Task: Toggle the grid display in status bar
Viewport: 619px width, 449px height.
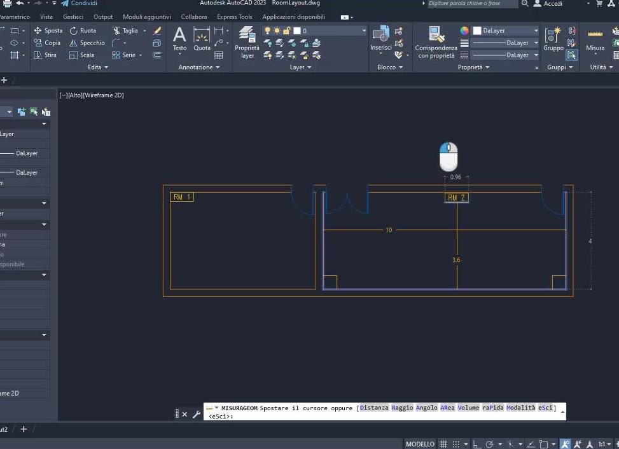Action: coord(443,444)
